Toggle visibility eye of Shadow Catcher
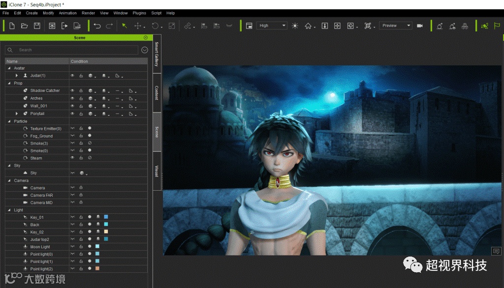504x288 pixels. tap(72, 90)
